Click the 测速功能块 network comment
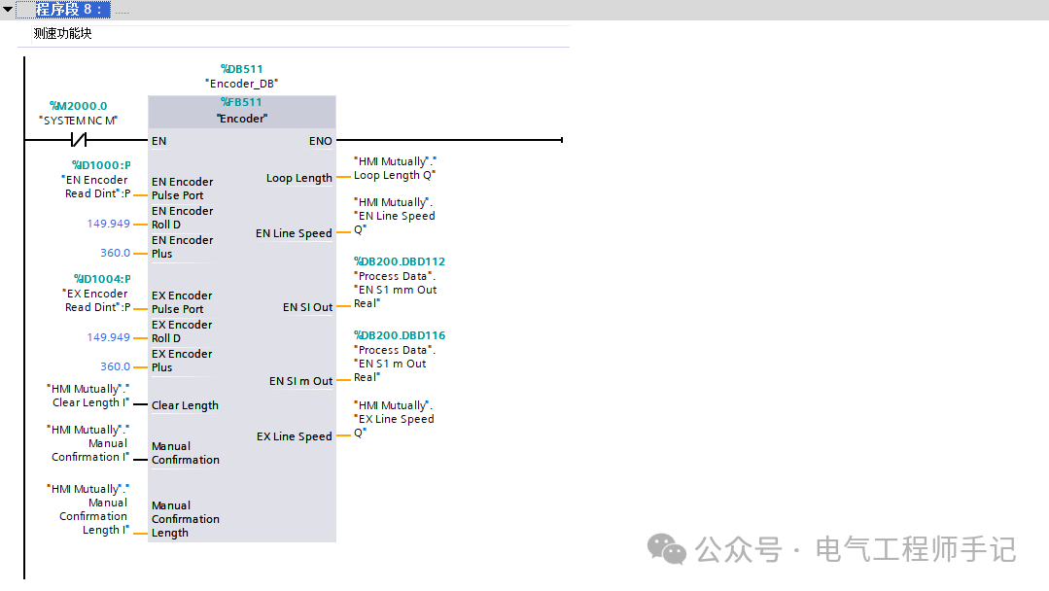1049x591 pixels. pos(63,33)
